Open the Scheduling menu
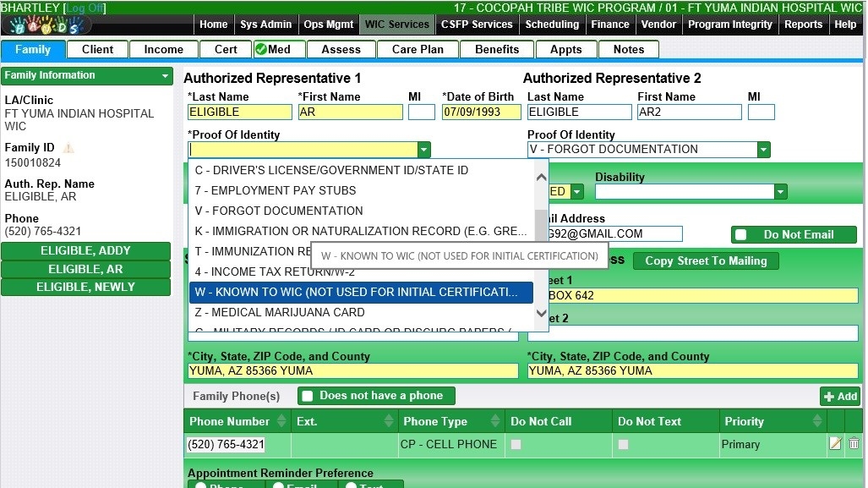 [x=552, y=25]
